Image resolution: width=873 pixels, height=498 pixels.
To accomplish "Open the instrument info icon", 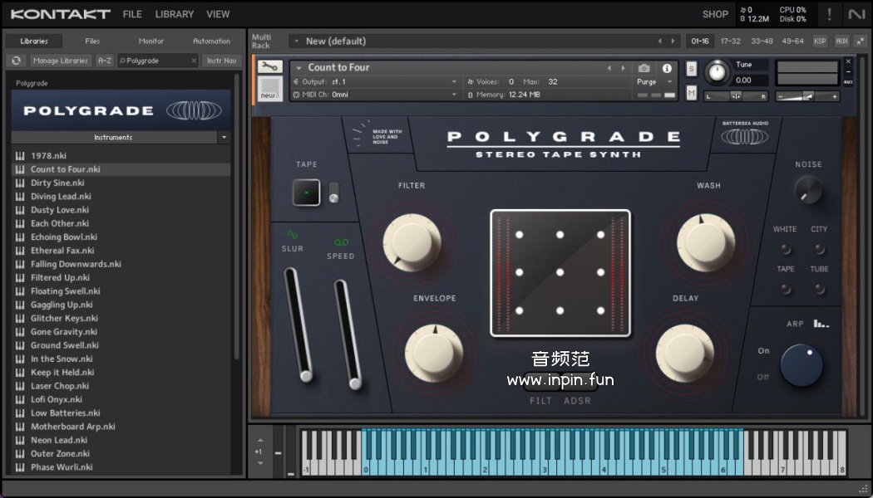I will [666, 68].
